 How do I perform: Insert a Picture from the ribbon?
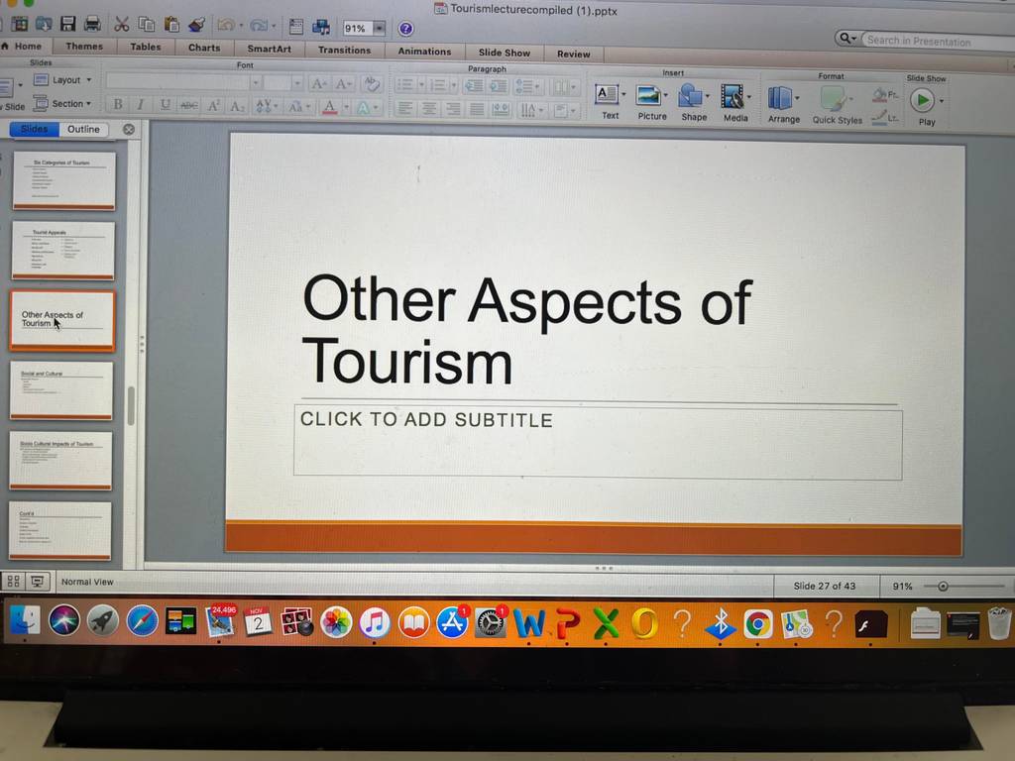(651, 103)
